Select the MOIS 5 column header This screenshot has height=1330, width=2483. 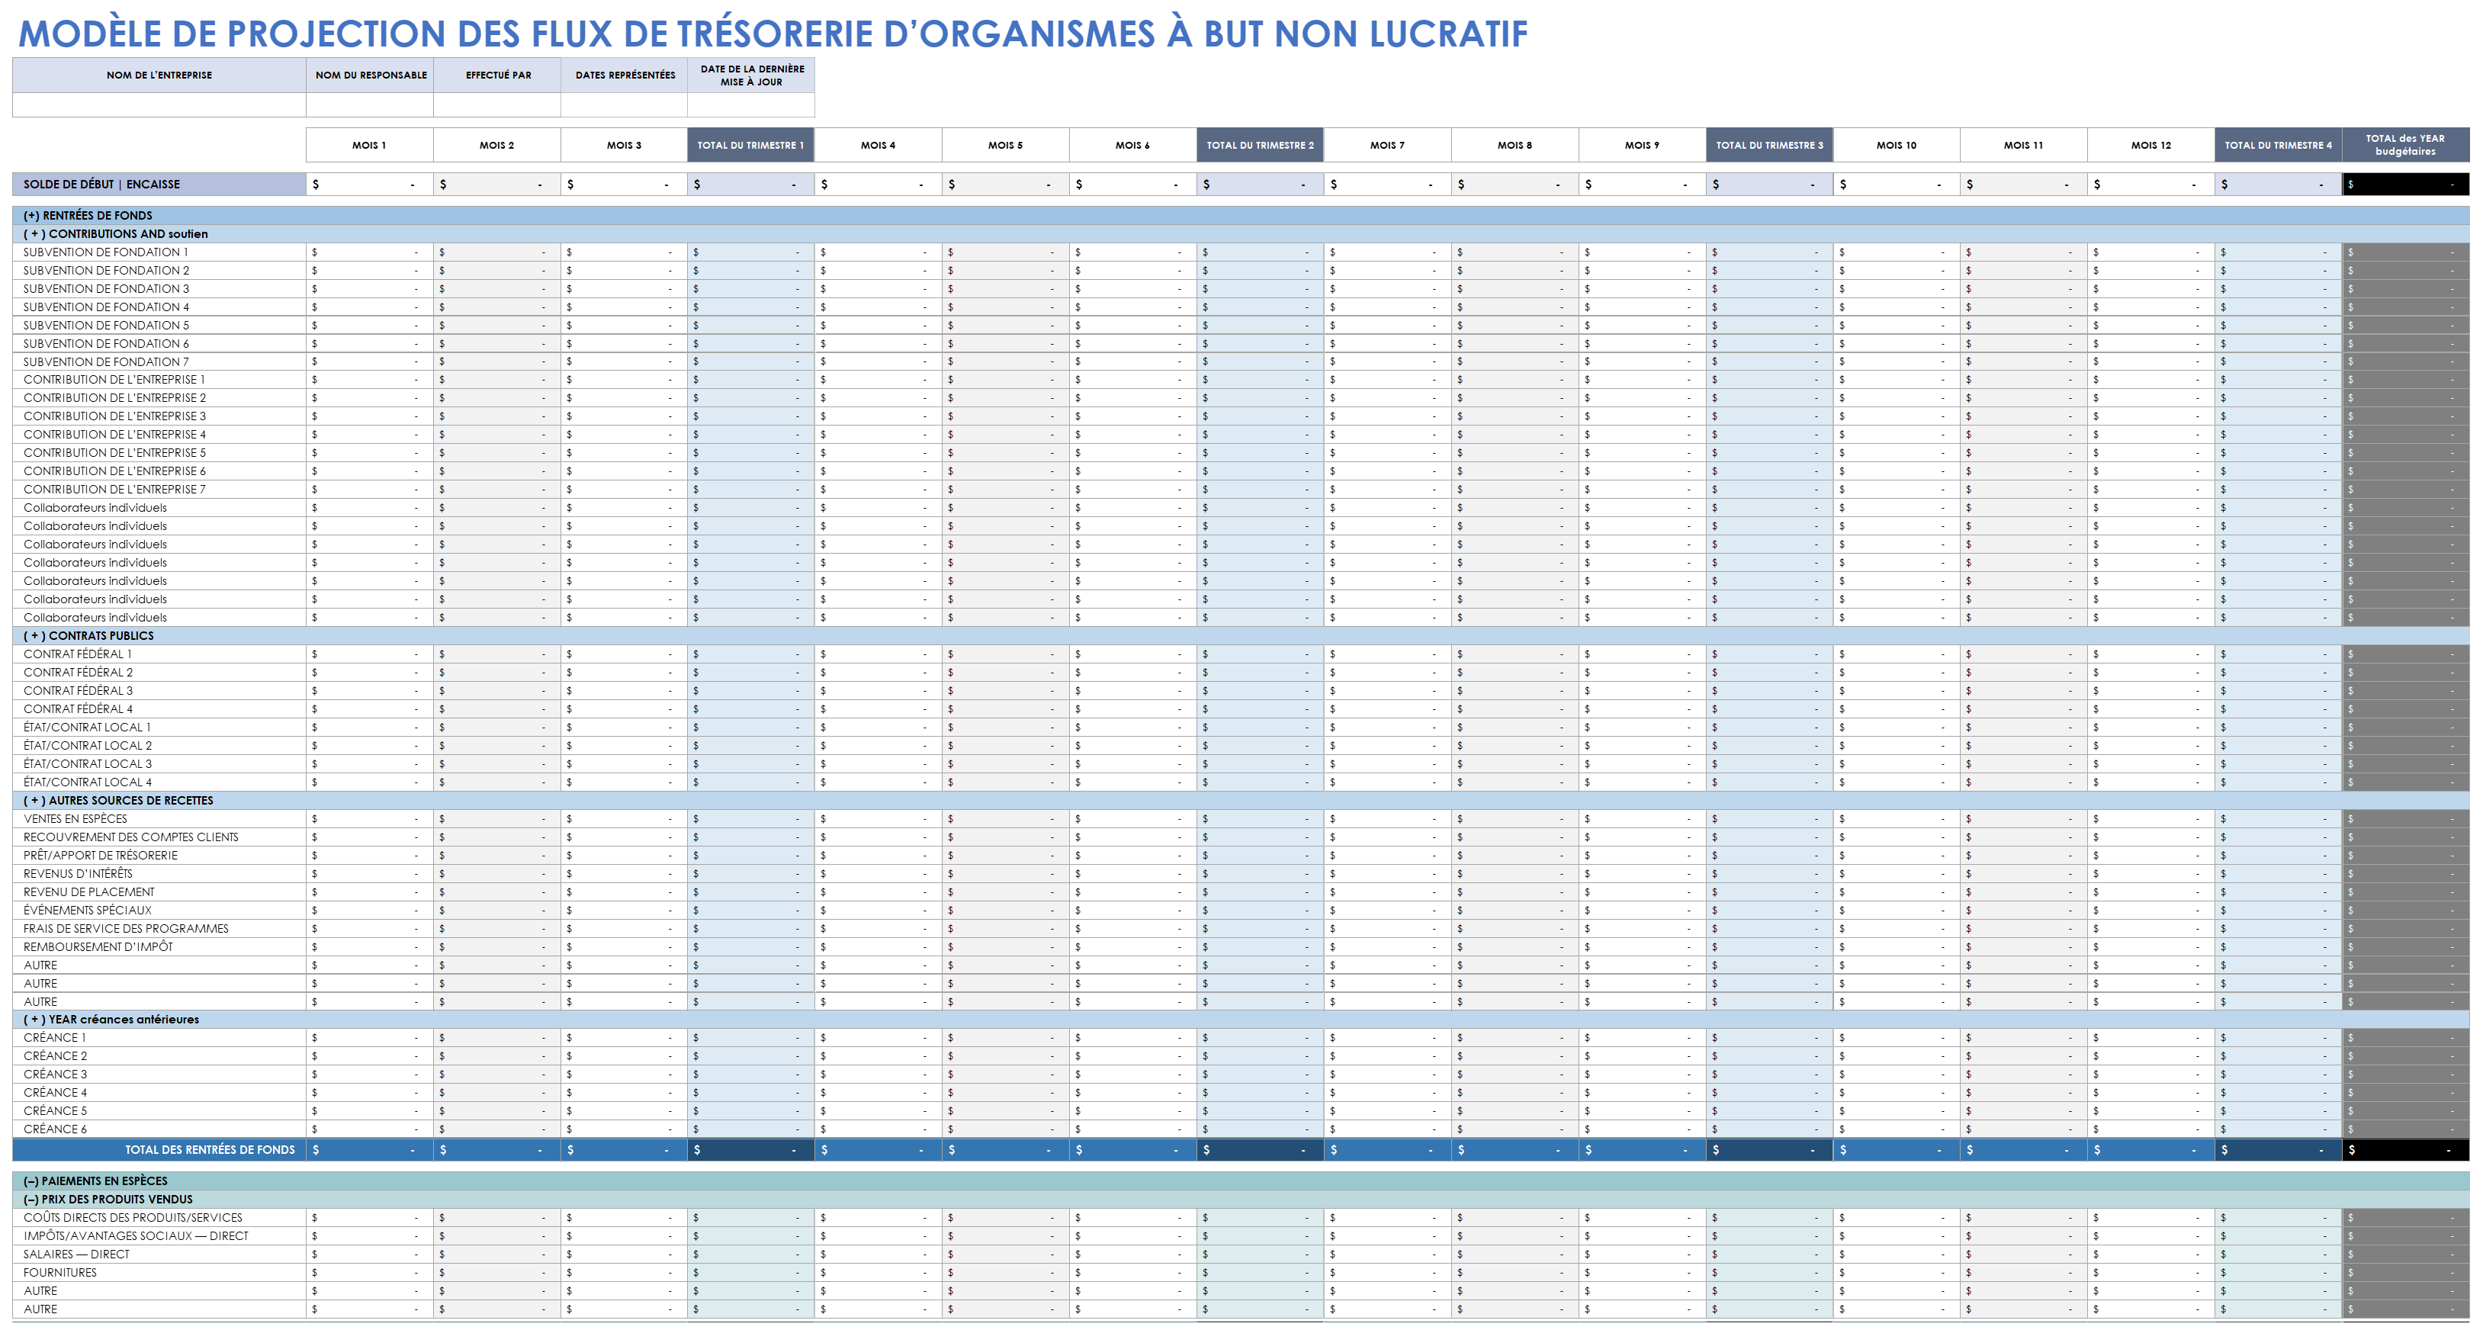[x=1005, y=145]
